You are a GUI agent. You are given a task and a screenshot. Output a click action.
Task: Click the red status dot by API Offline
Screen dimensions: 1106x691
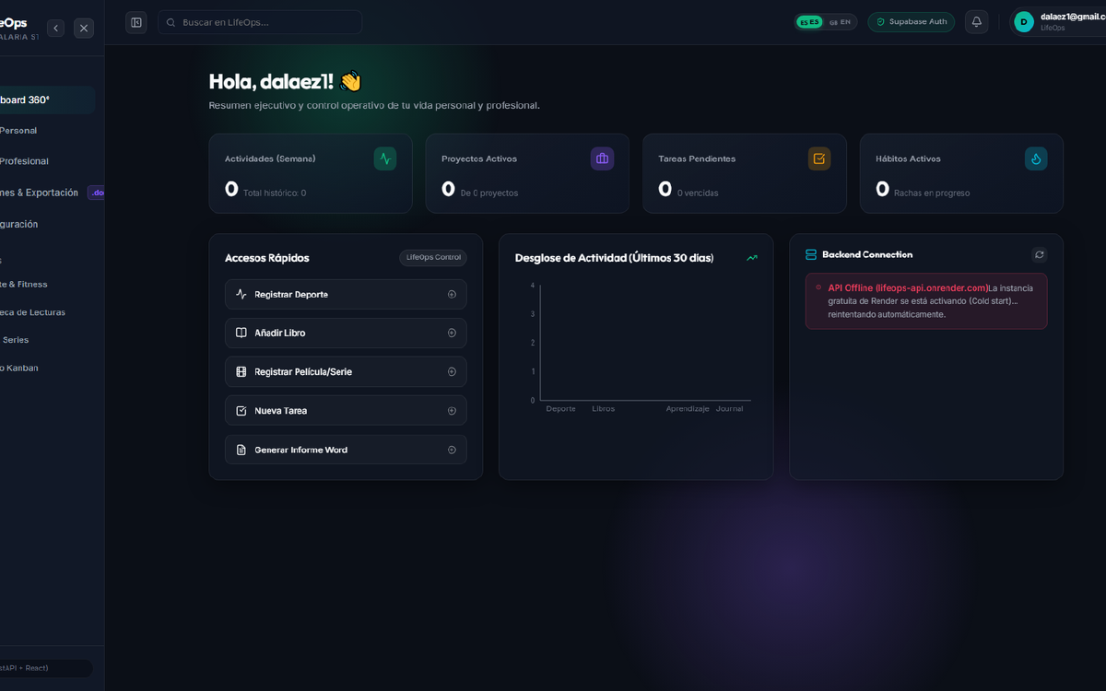pos(818,287)
